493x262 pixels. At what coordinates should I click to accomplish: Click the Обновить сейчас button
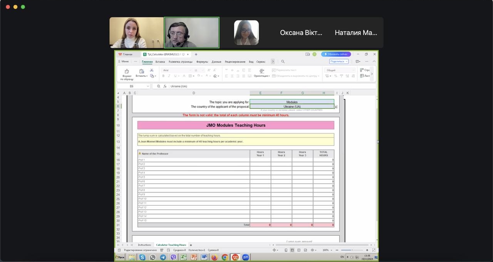point(336,54)
